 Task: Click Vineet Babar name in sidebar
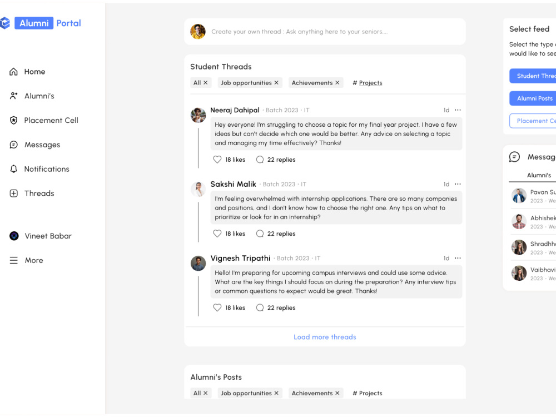(48, 236)
